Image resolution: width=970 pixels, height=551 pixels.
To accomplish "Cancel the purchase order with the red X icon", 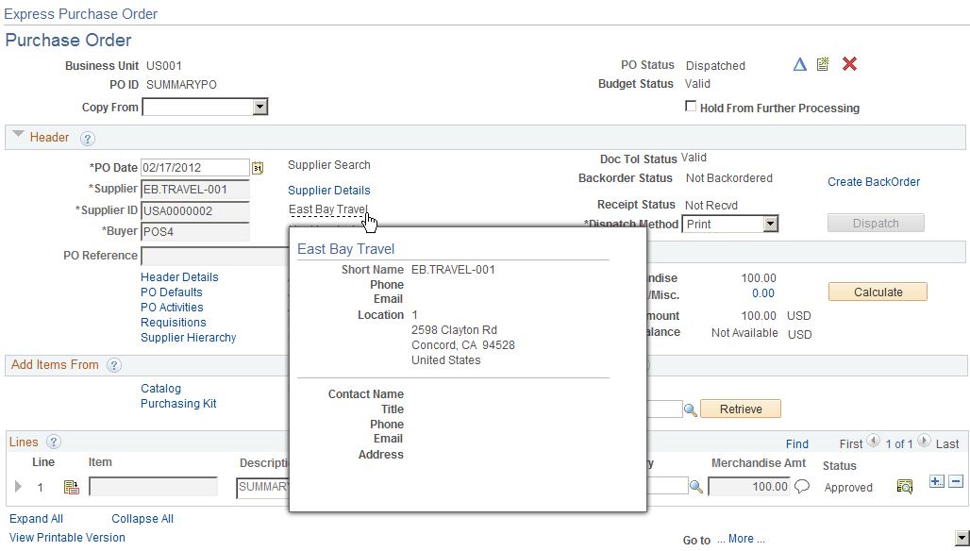I will (848, 64).
